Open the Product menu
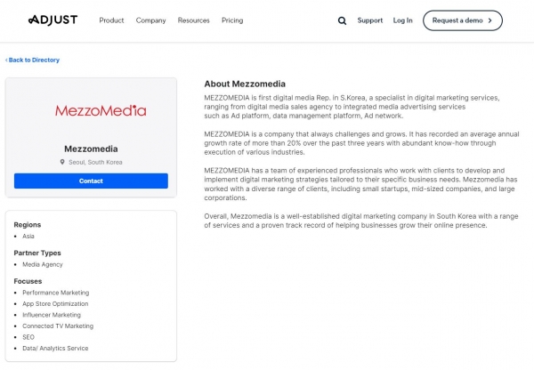Viewport: 534px width, 370px height. click(x=111, y=20)
